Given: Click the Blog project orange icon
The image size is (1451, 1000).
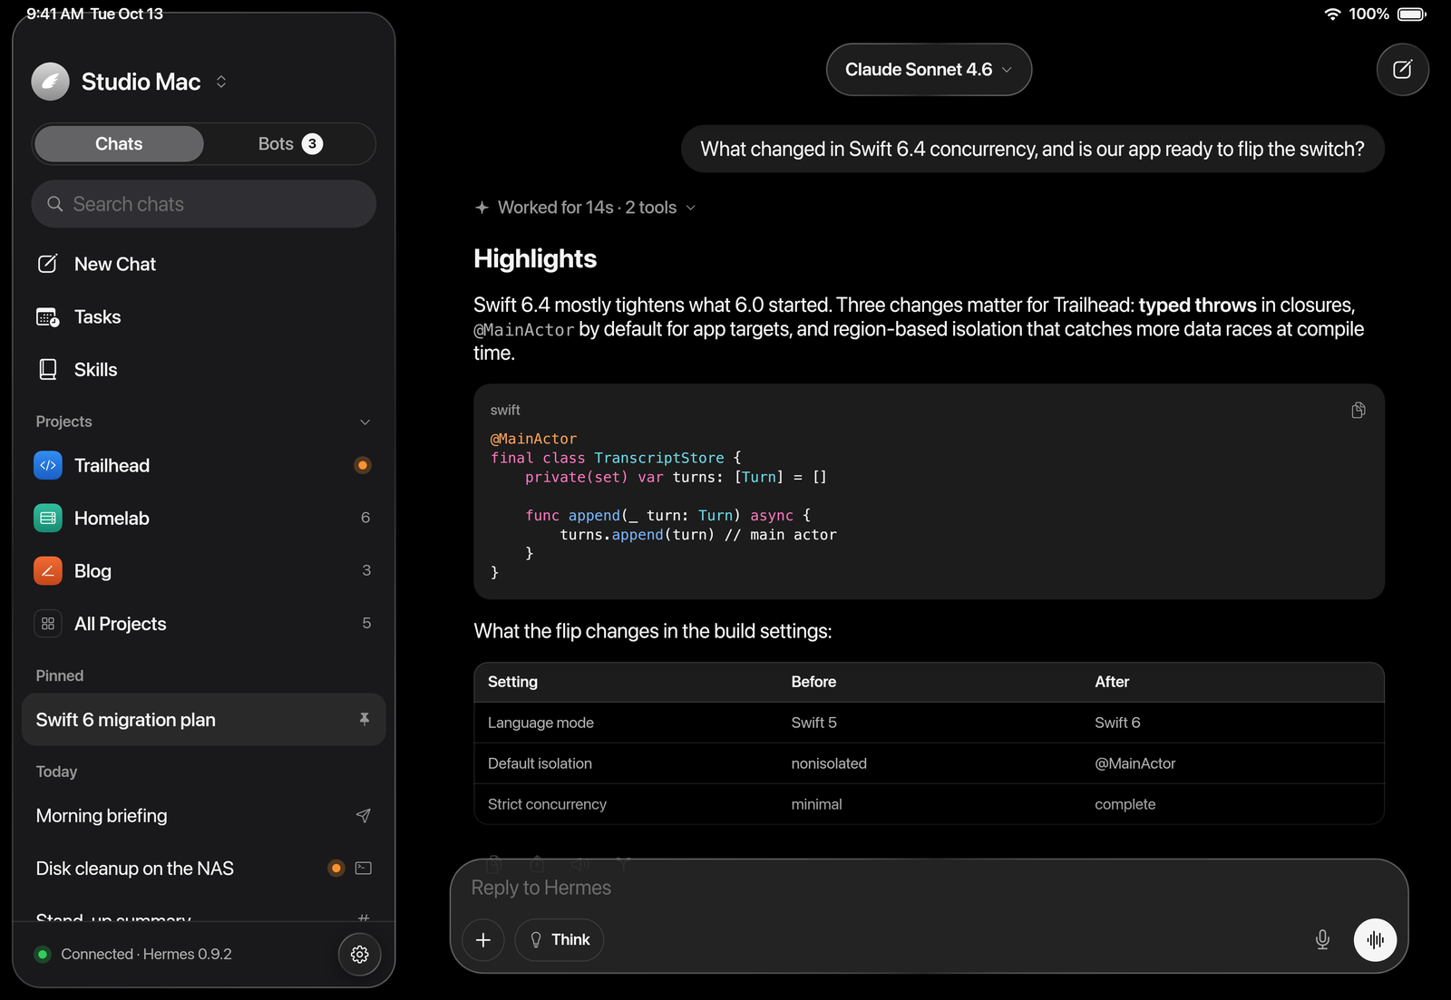Looking at the screenshot, I should tap(48, 570).
